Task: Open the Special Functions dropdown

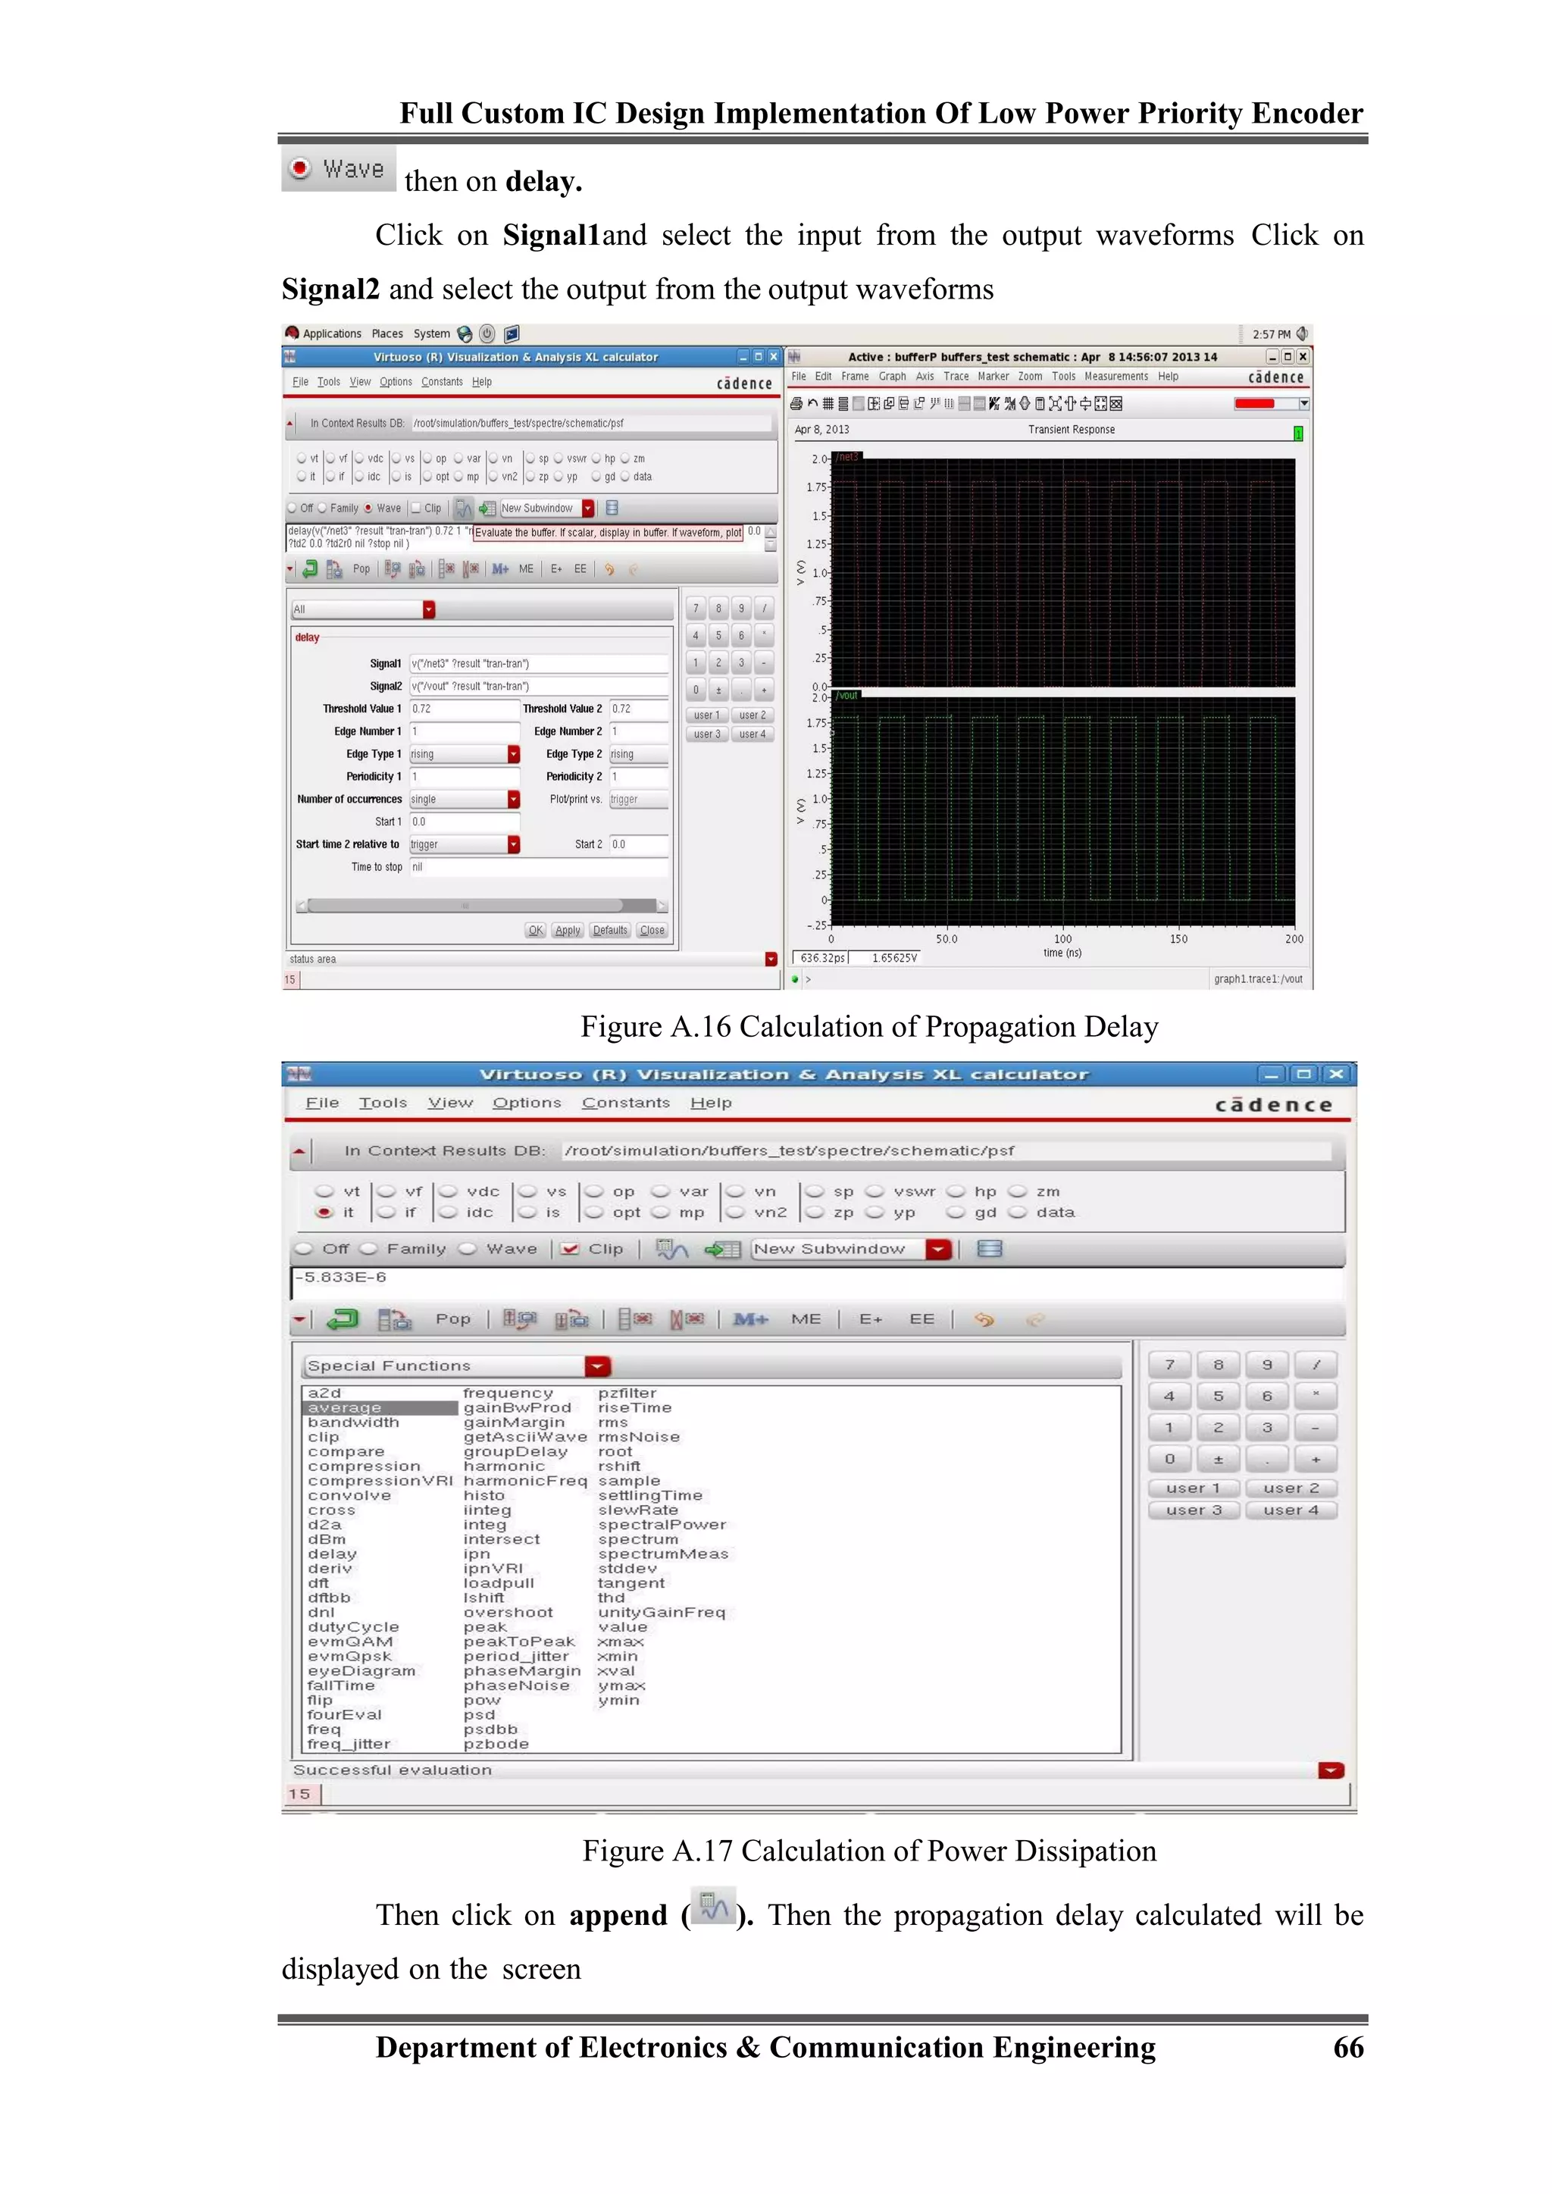Action: [598, 1366]
